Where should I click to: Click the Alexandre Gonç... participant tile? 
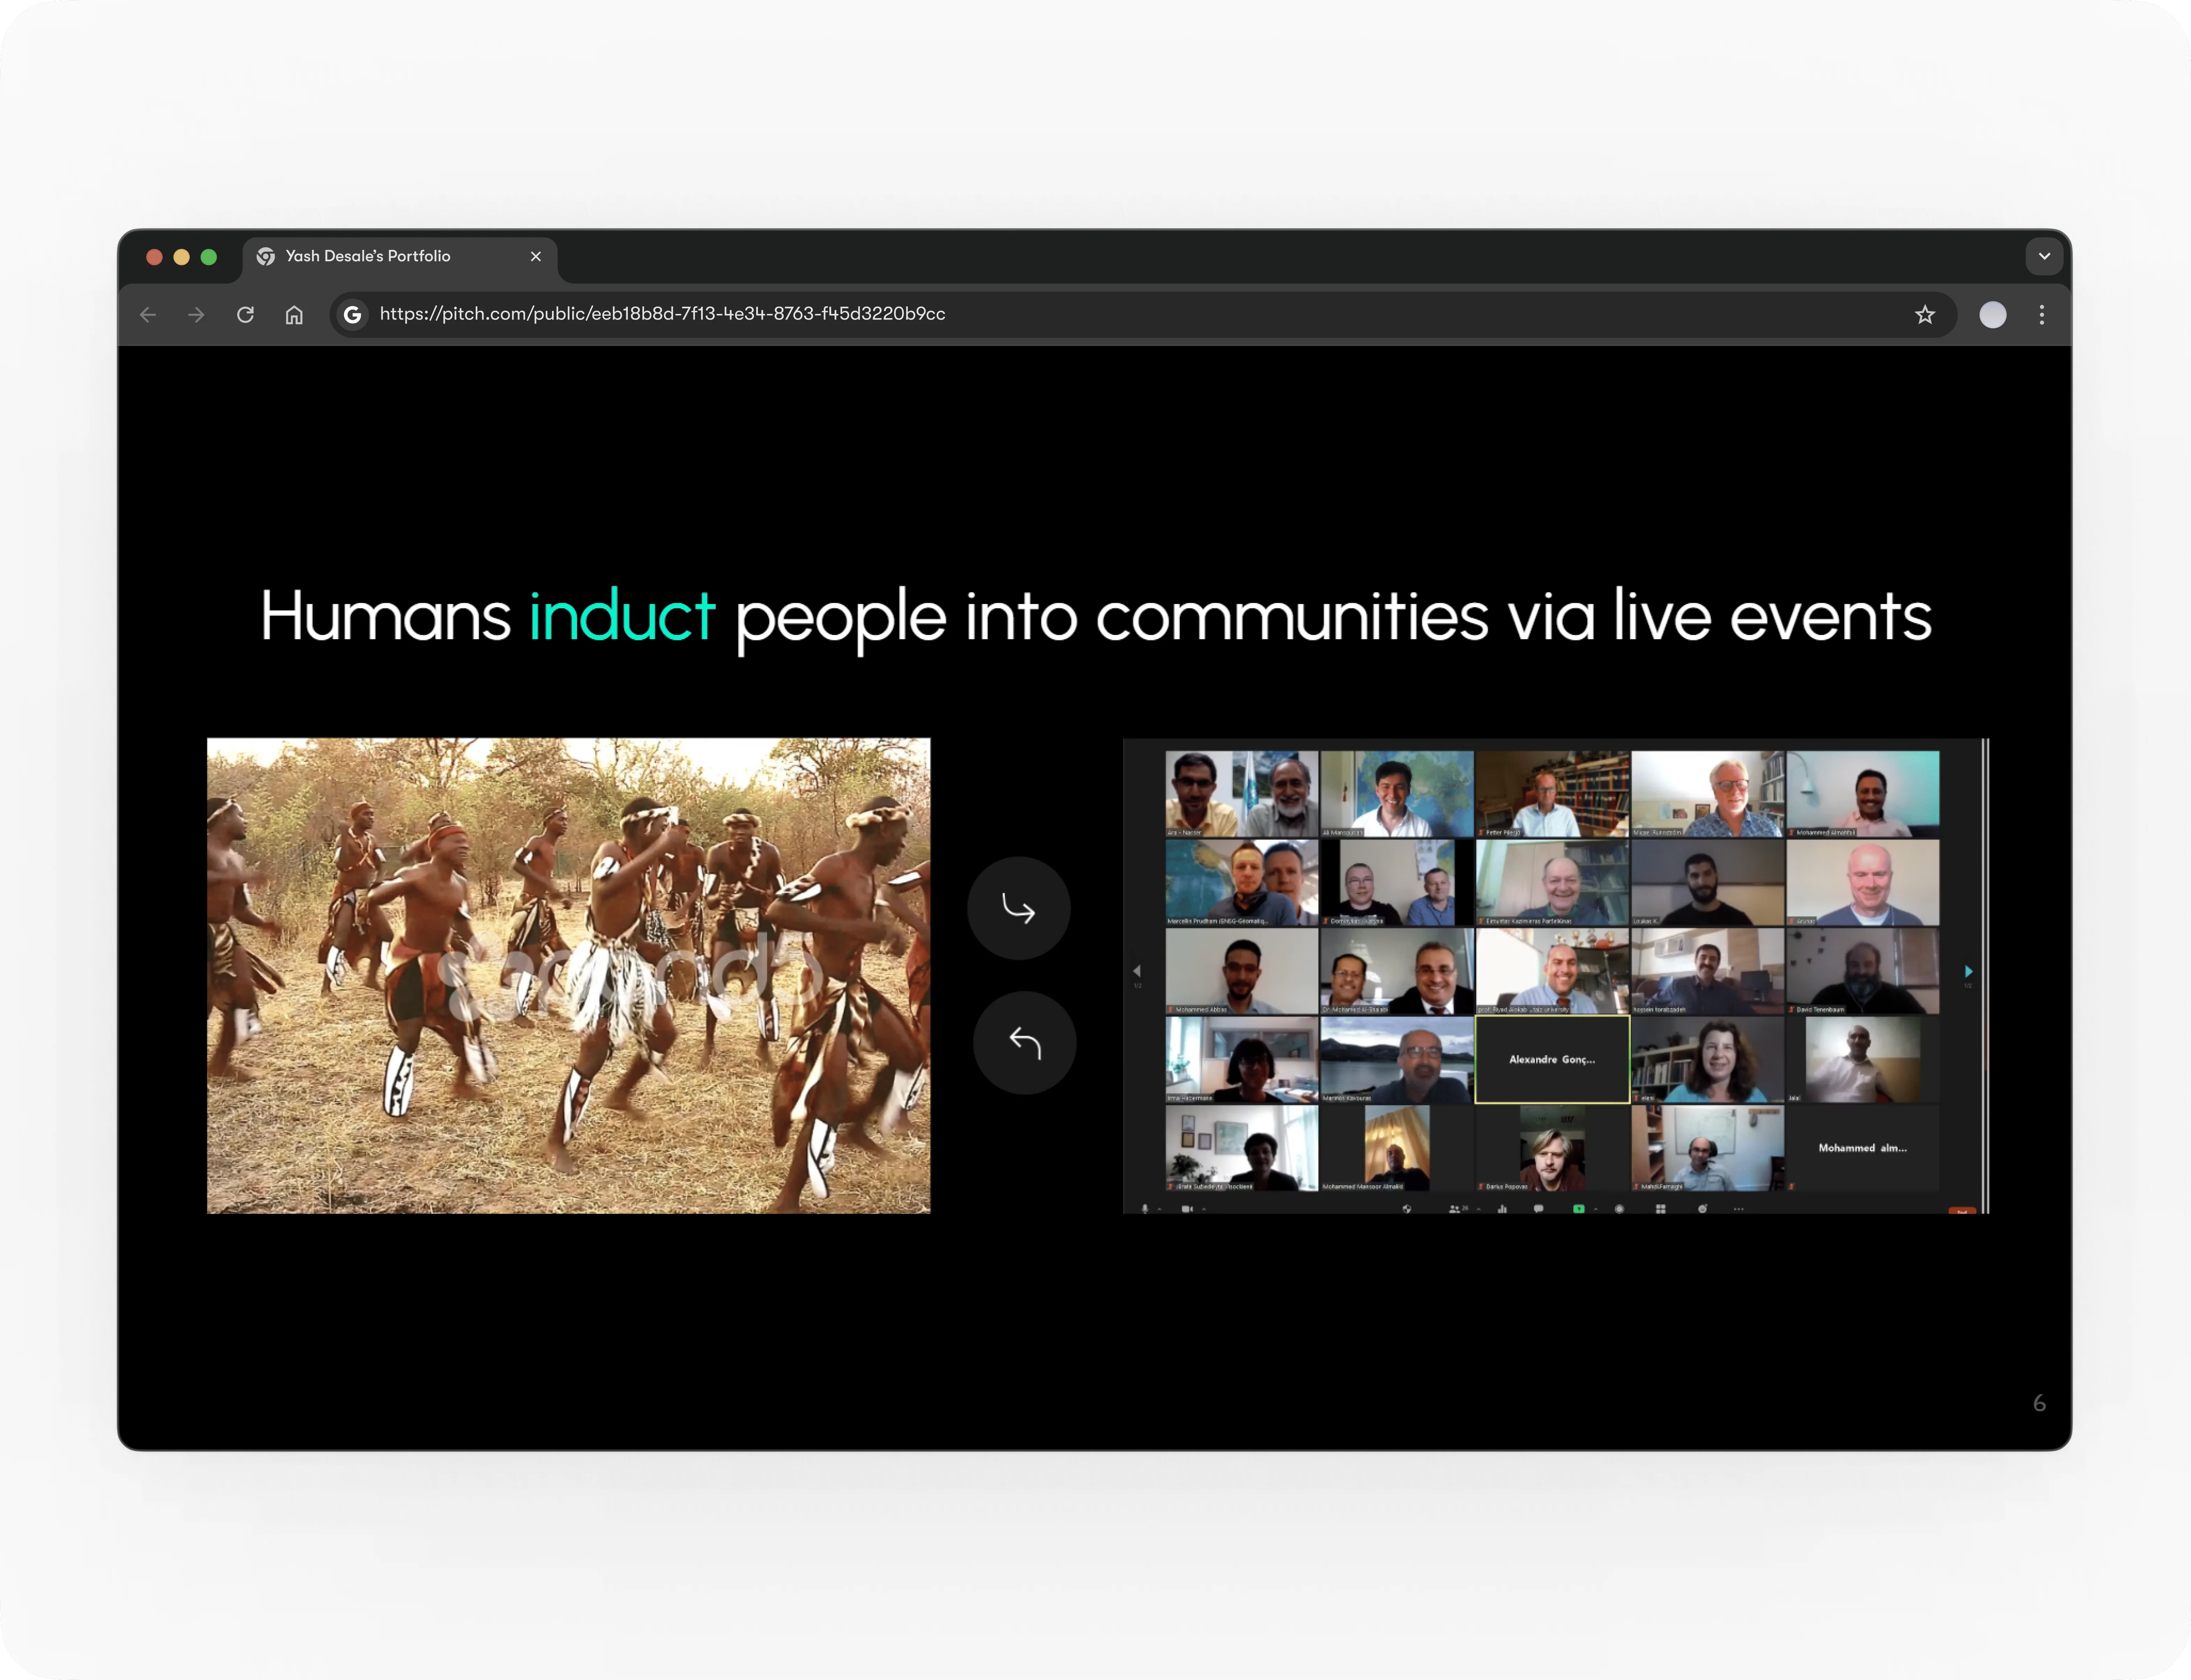[1552, 1059]
